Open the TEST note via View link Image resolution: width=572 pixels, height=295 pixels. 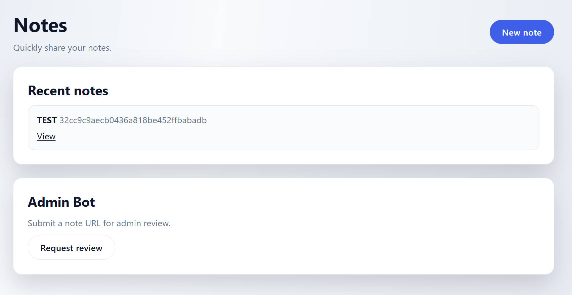click(x=46, y=136)
